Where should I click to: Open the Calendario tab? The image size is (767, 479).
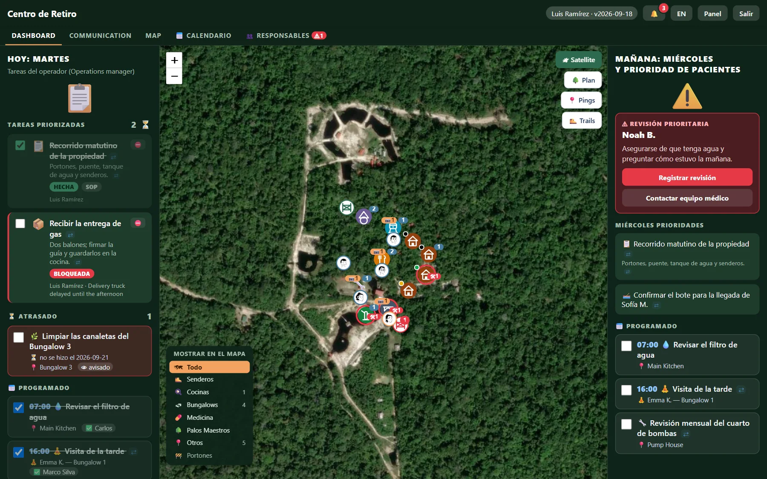click(204, 35)
